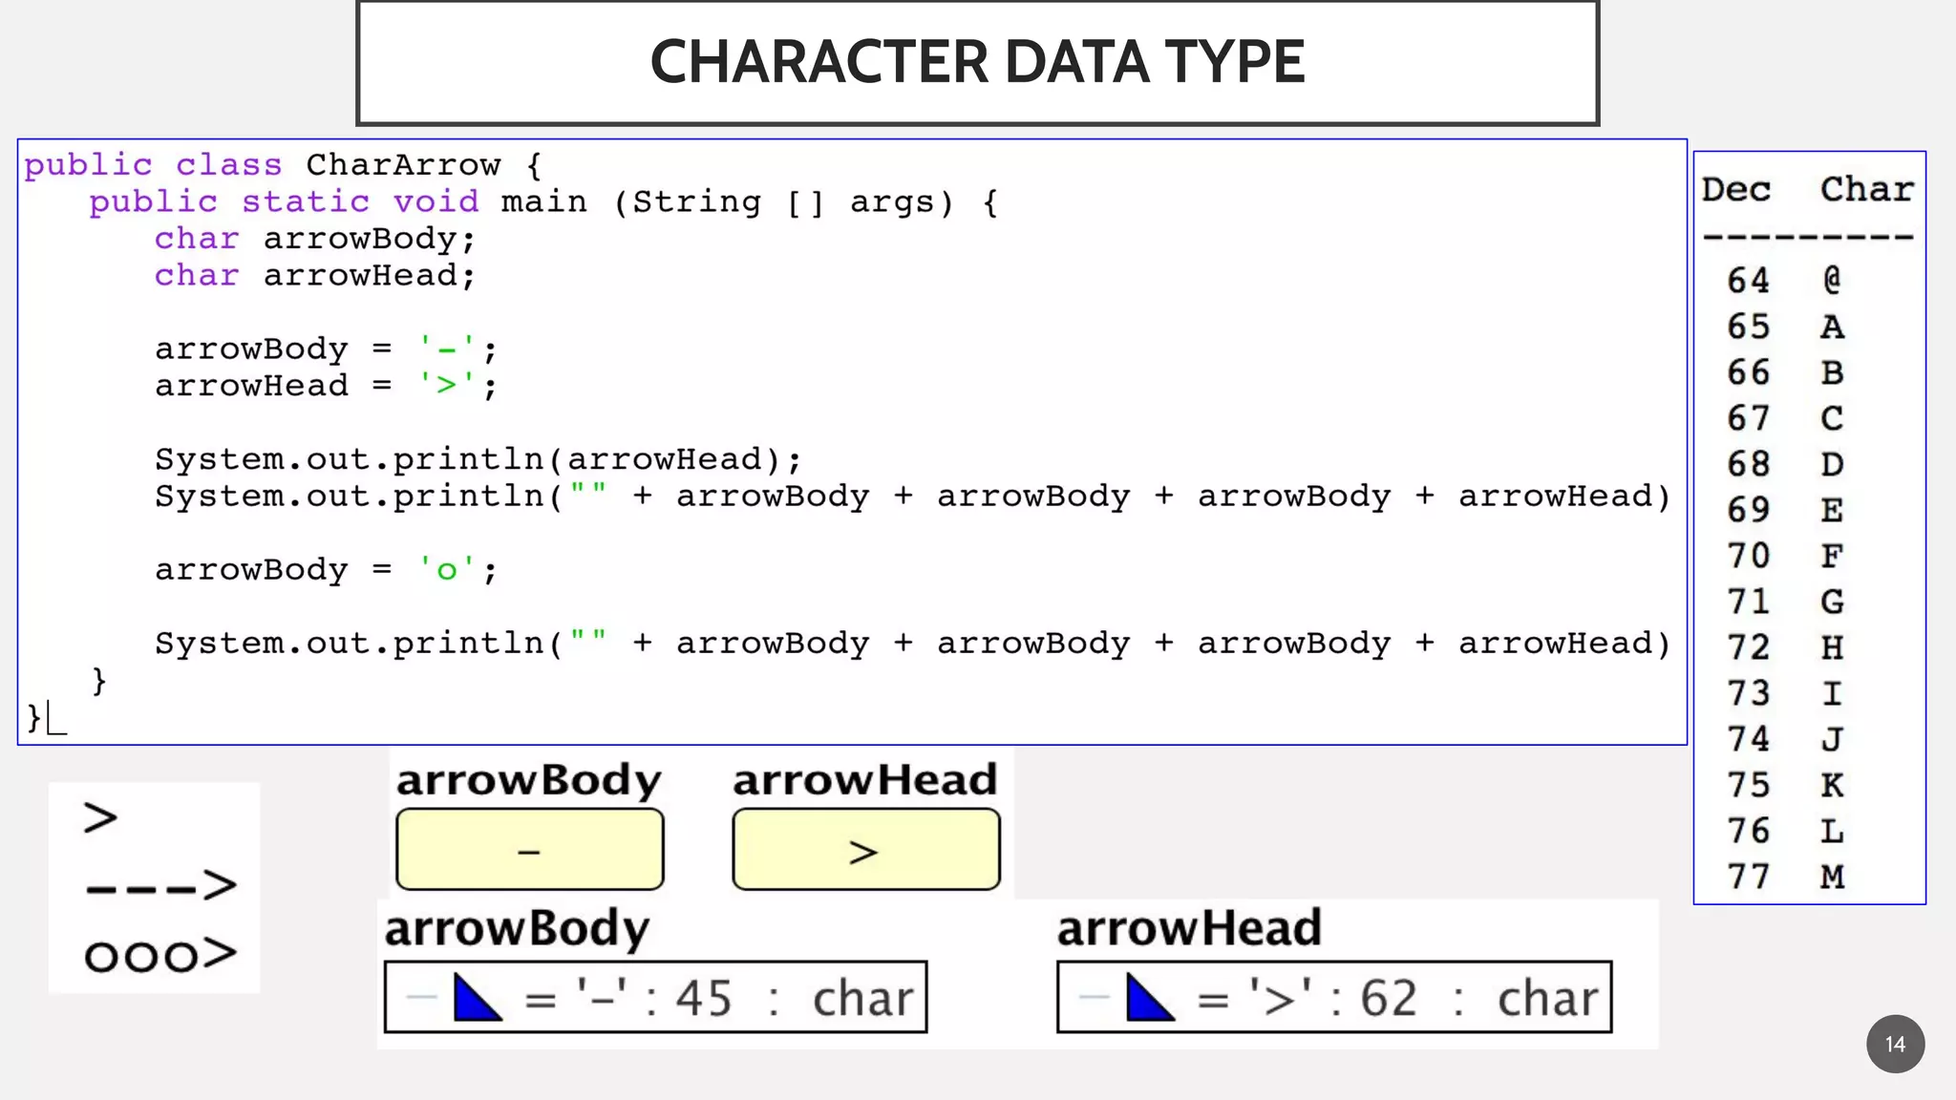Click the table row '71 G'
The height and width of the screenshot is (1100, 1956).
[1784, 602]
